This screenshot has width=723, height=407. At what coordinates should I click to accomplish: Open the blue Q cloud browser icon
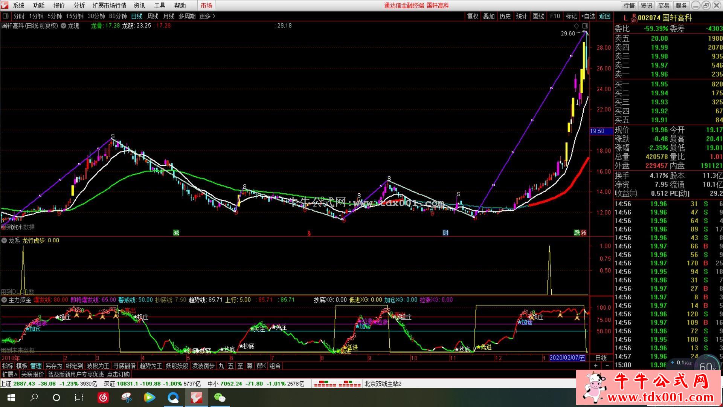(173, 398)
